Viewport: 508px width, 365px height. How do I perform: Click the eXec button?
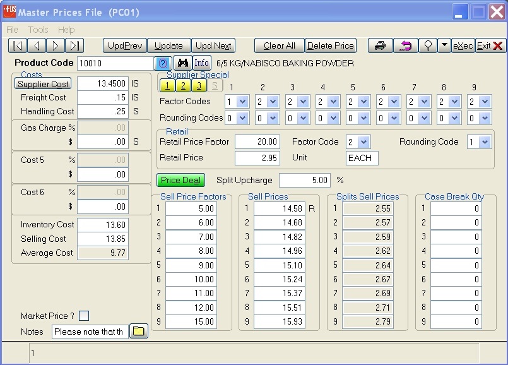[463, 45]
